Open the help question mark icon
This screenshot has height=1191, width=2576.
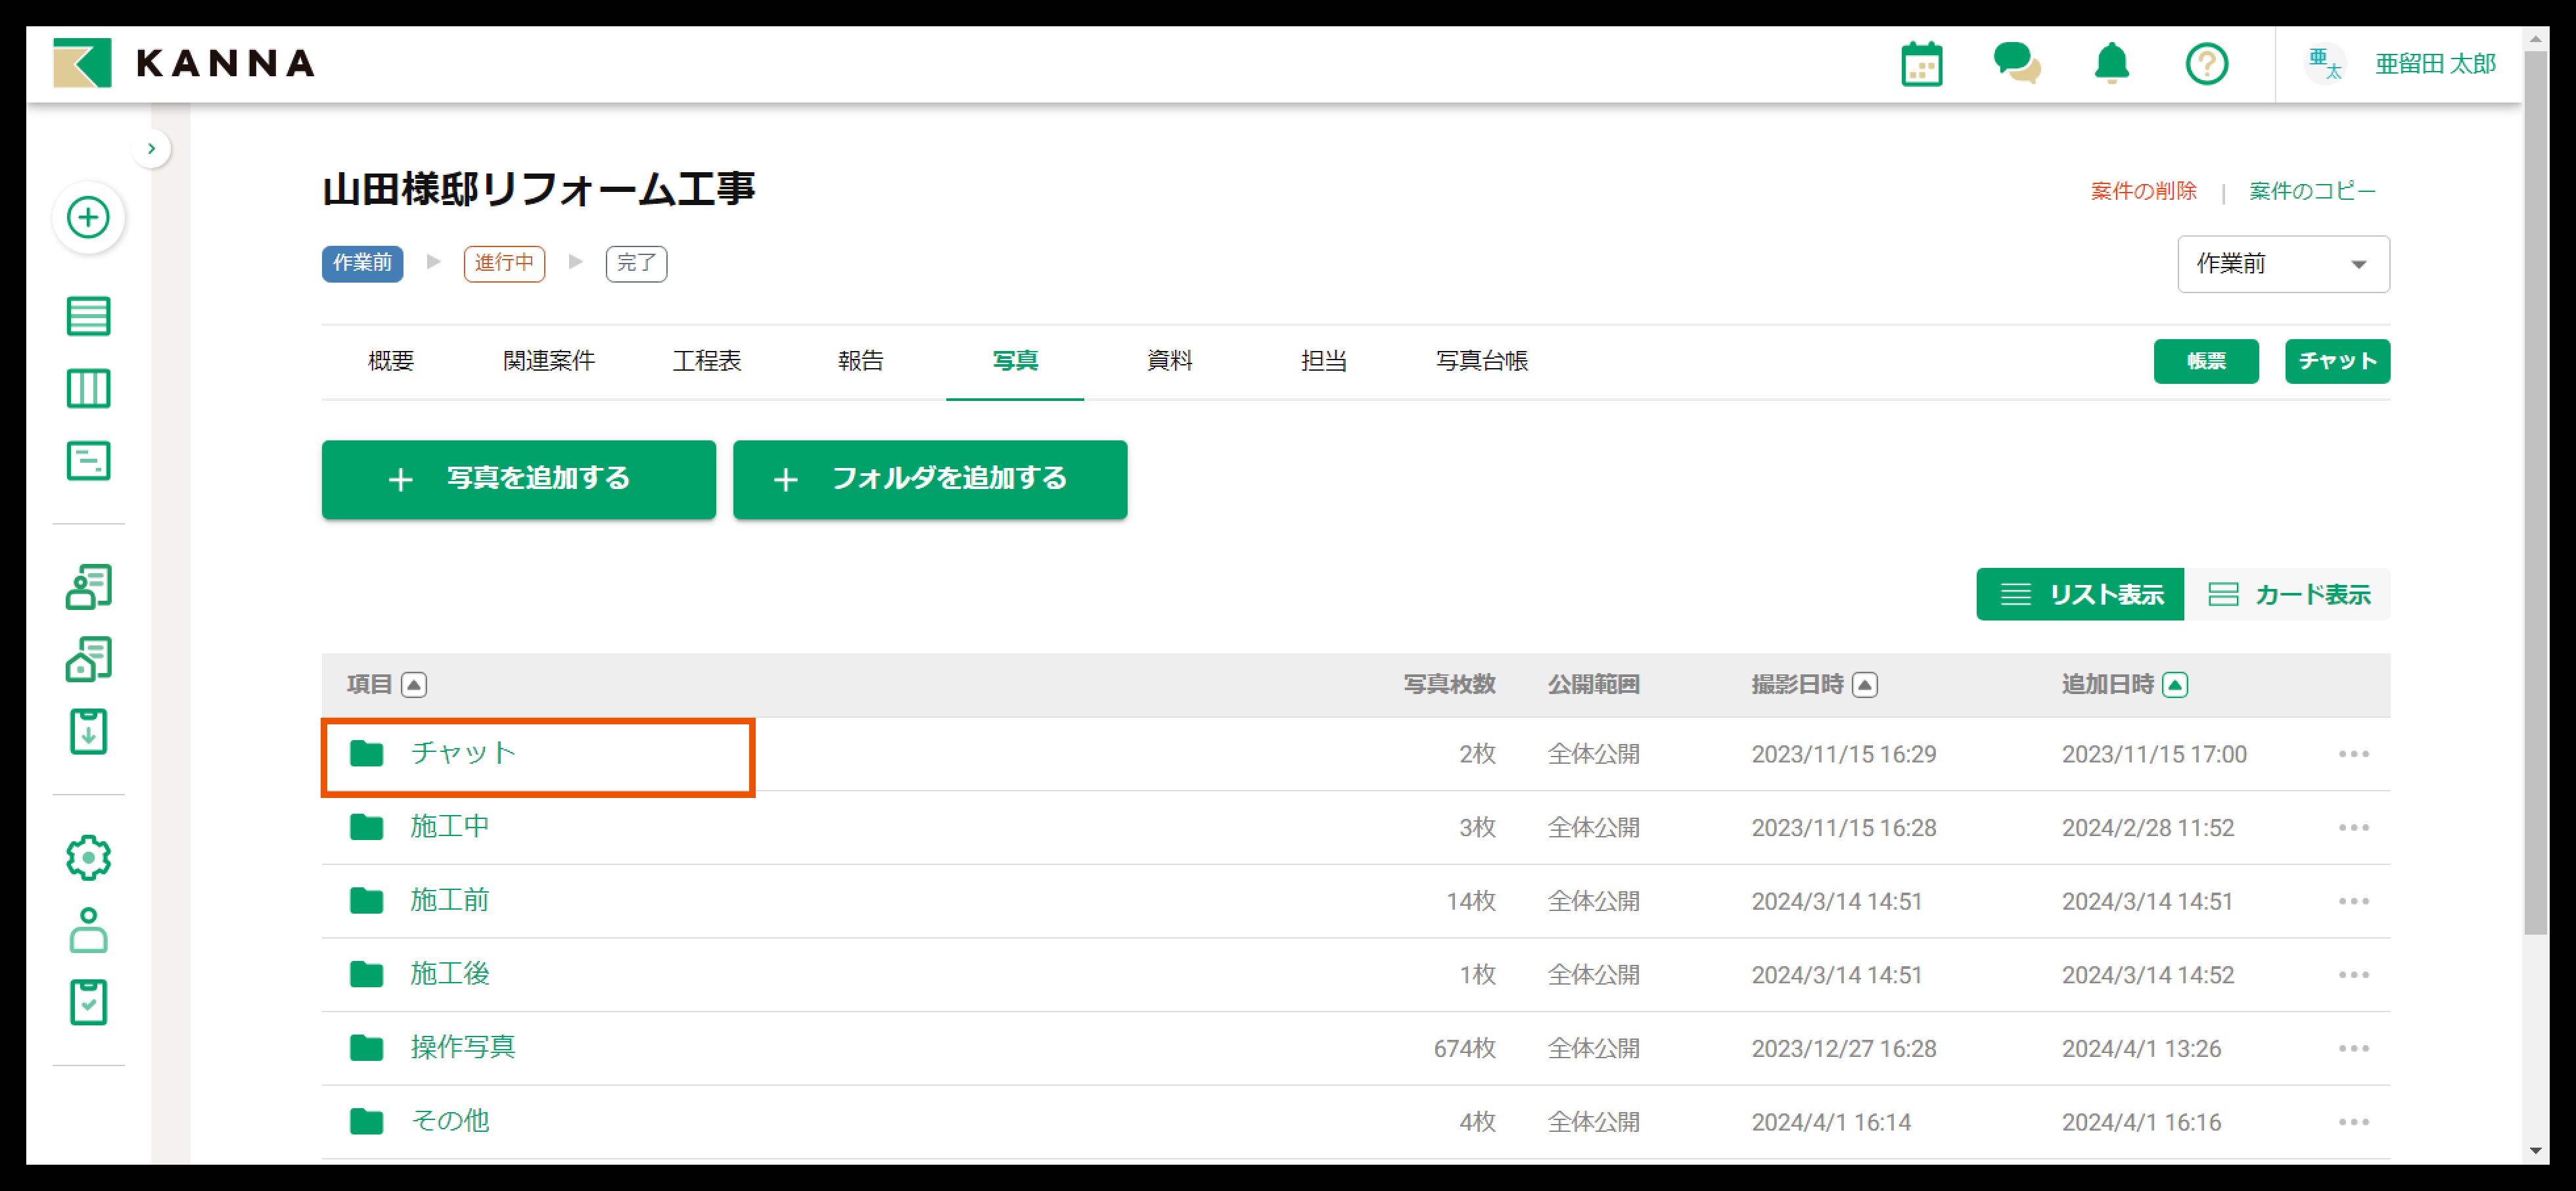pyautogui.click(x=2206, y=65)
